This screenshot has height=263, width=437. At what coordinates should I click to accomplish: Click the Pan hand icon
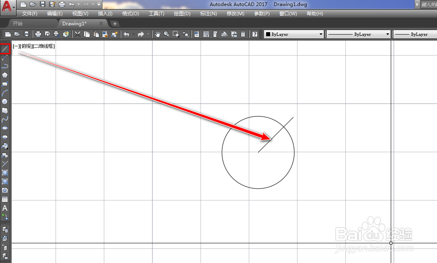(158, 34)
